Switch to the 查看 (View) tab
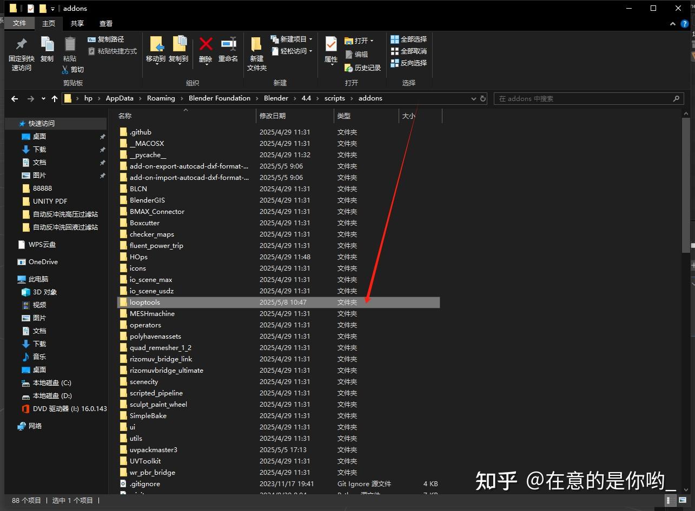695x511 pixels. tap(106, 23)
